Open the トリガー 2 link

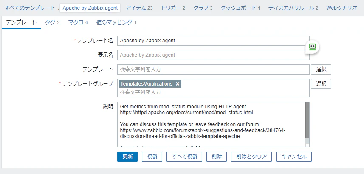coord(173,8)
